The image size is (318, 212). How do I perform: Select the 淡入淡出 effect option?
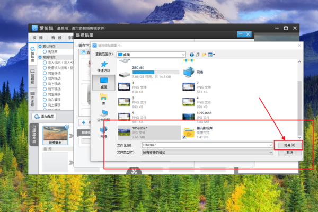58,63
